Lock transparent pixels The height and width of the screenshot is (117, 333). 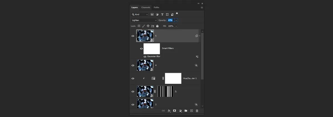pos(139,26)
